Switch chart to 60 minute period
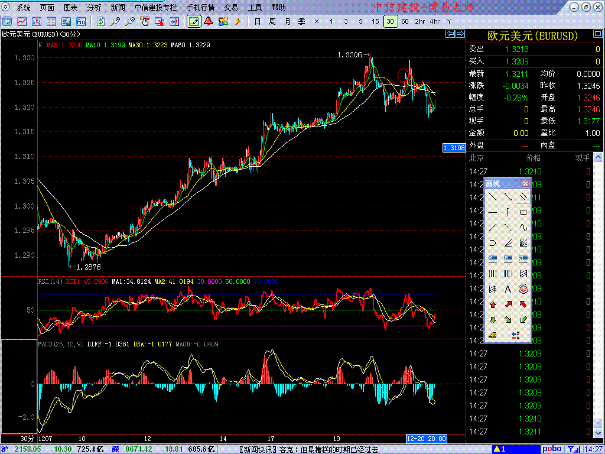This screenshot has width=605, height=454. tap(405, 21)
